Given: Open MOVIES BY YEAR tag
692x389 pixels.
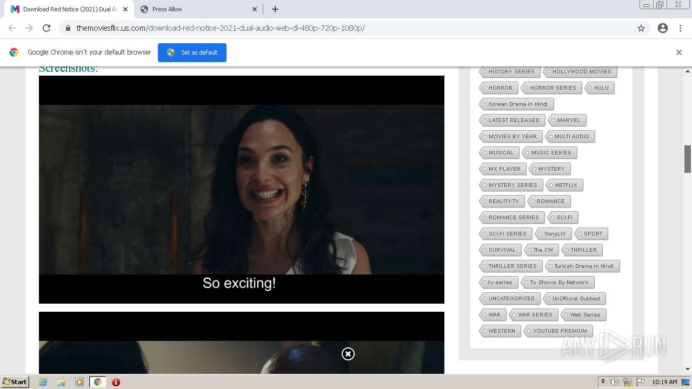Looking at the screenshot, I should 510,136.
